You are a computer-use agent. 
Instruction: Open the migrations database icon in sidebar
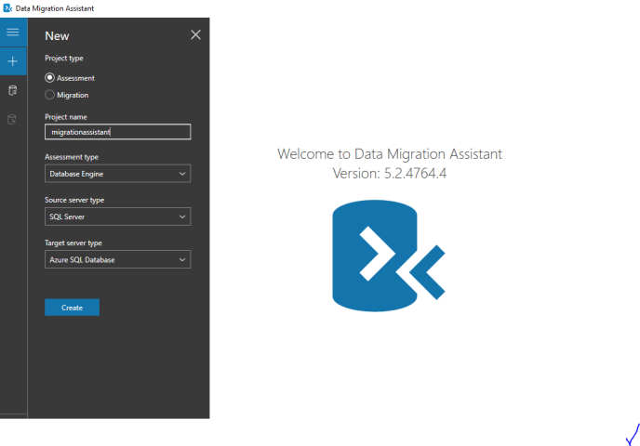13,120
